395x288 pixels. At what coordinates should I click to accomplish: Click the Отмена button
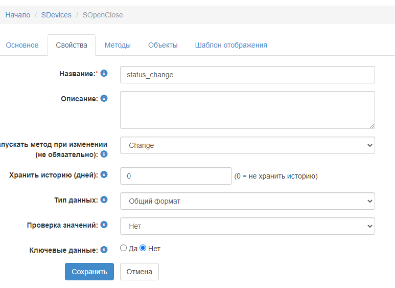(x=140, y=272)
